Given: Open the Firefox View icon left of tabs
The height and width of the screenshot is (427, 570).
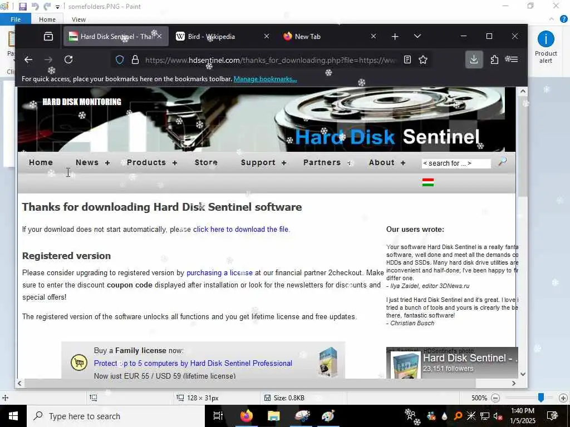Looking at the screenshot, I should [x=48, y=36].
